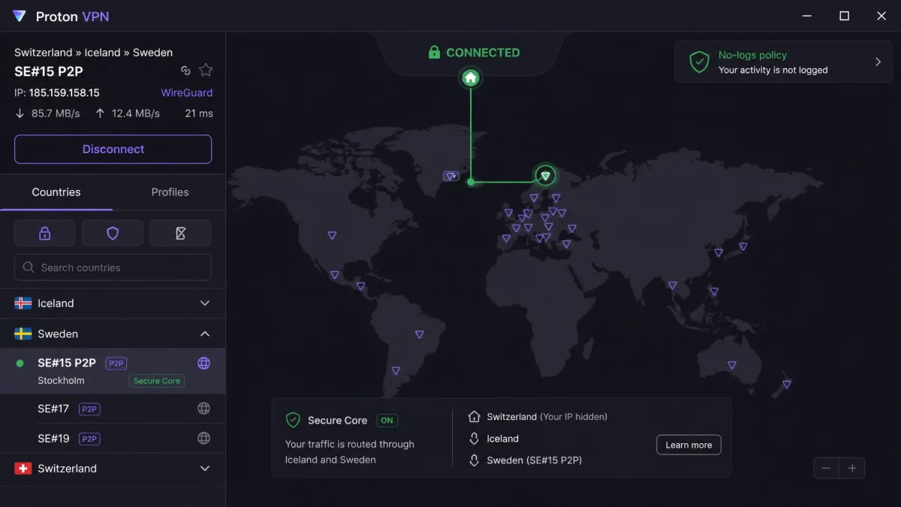Click the No-logs policy chevron arrow

878,62
